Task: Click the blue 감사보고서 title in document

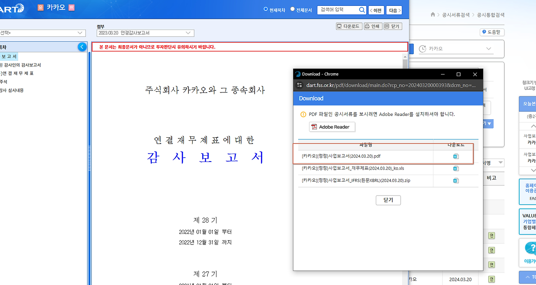Action: pyautogui.click(x=206, y=157)
